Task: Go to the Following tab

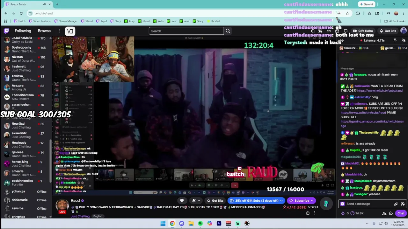Action: click(x=23, y=31)
